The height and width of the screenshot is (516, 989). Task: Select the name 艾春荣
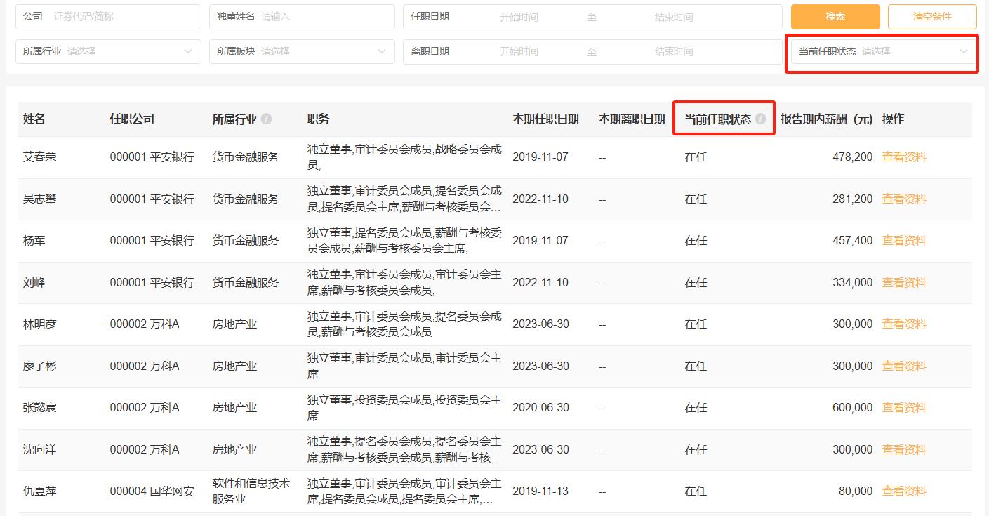pos(40,157)
